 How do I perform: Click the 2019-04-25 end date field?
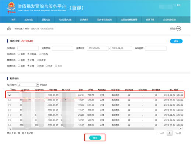[x=121, y=48]
